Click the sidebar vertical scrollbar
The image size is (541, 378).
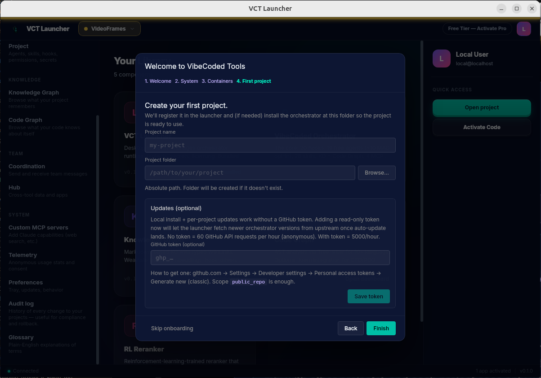click(x=98, y=239)
